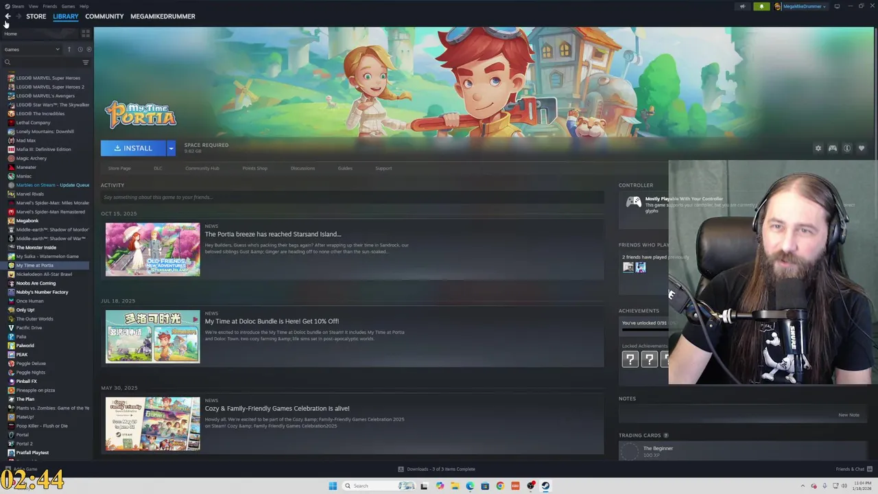878x494 pixels.
Task: Open the View menu
Action: tap(33, 6)
